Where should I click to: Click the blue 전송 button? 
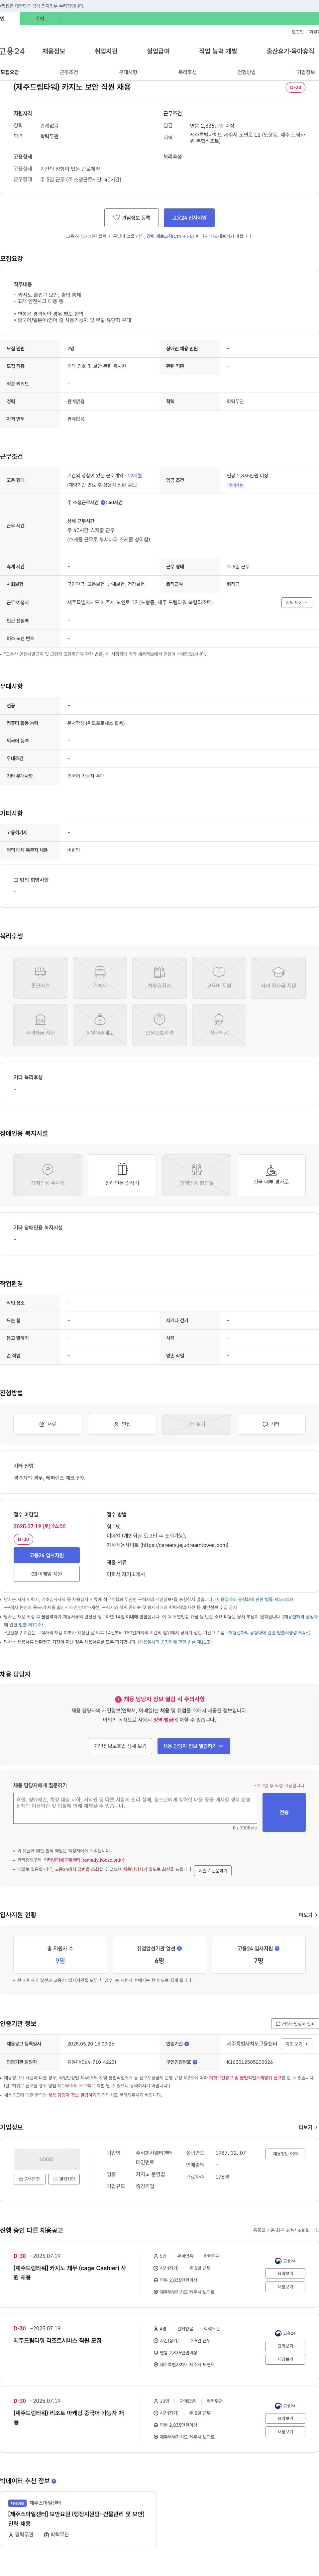tap(284, 1812)
